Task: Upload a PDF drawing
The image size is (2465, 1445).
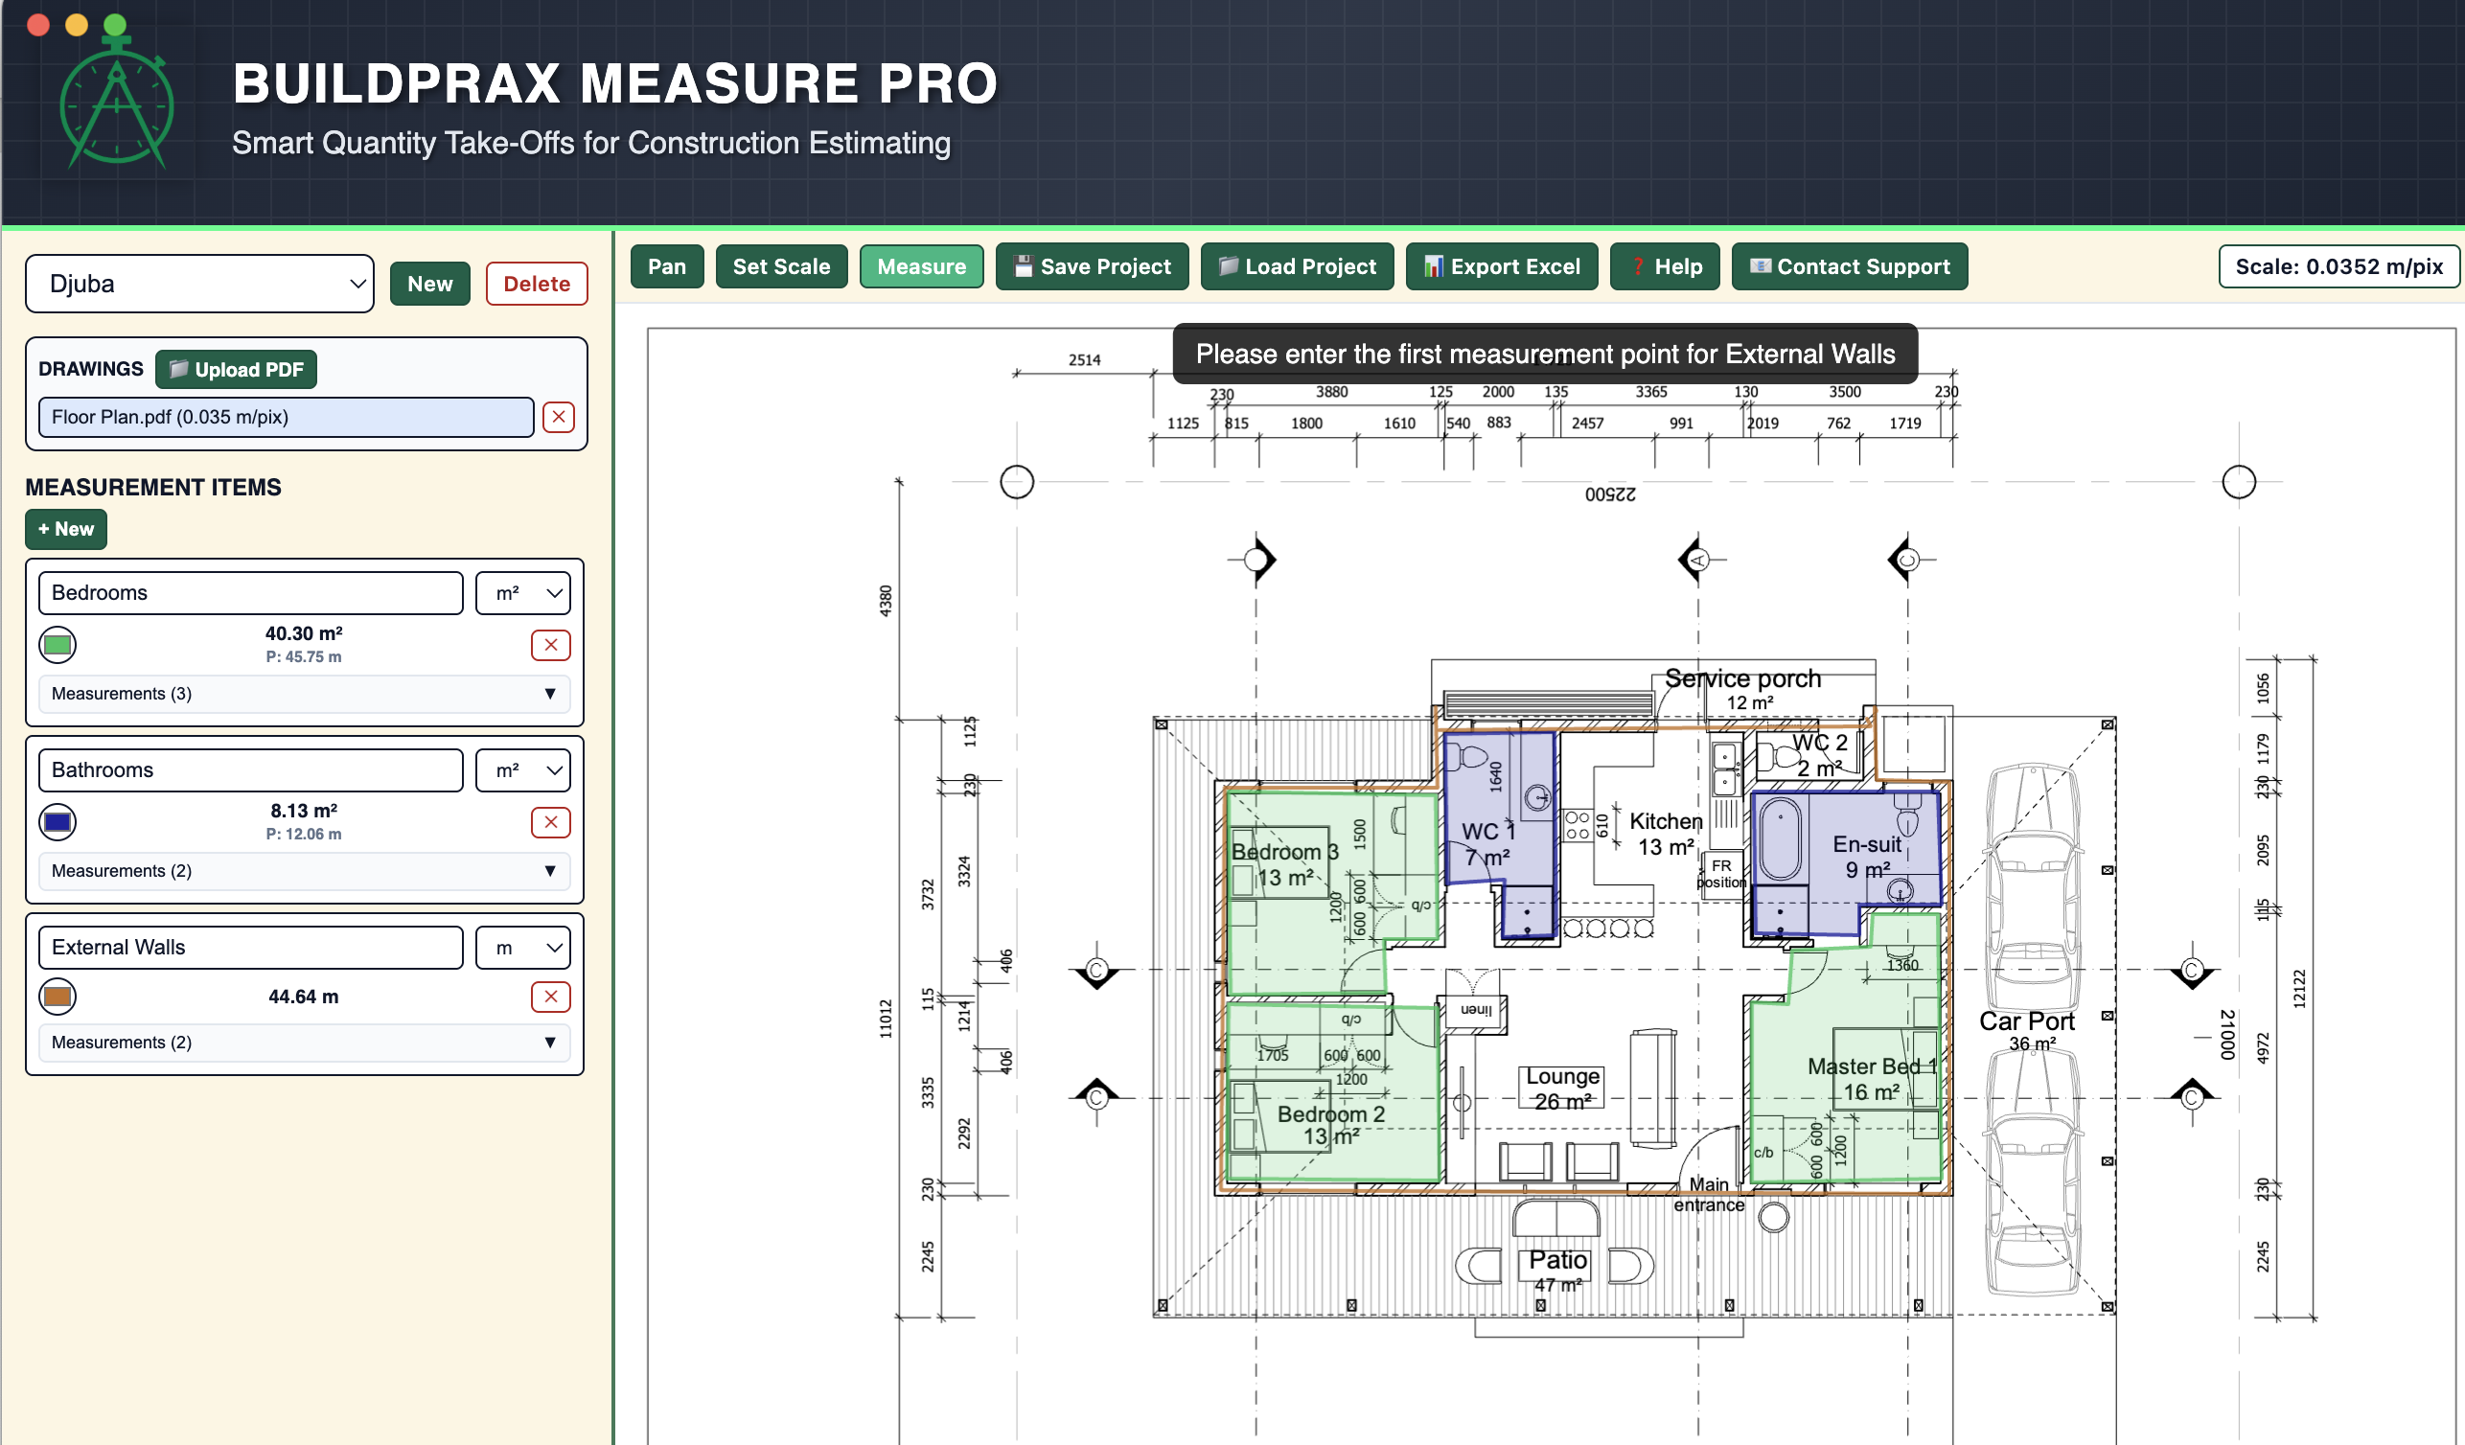Action: [x=236, y=370]
